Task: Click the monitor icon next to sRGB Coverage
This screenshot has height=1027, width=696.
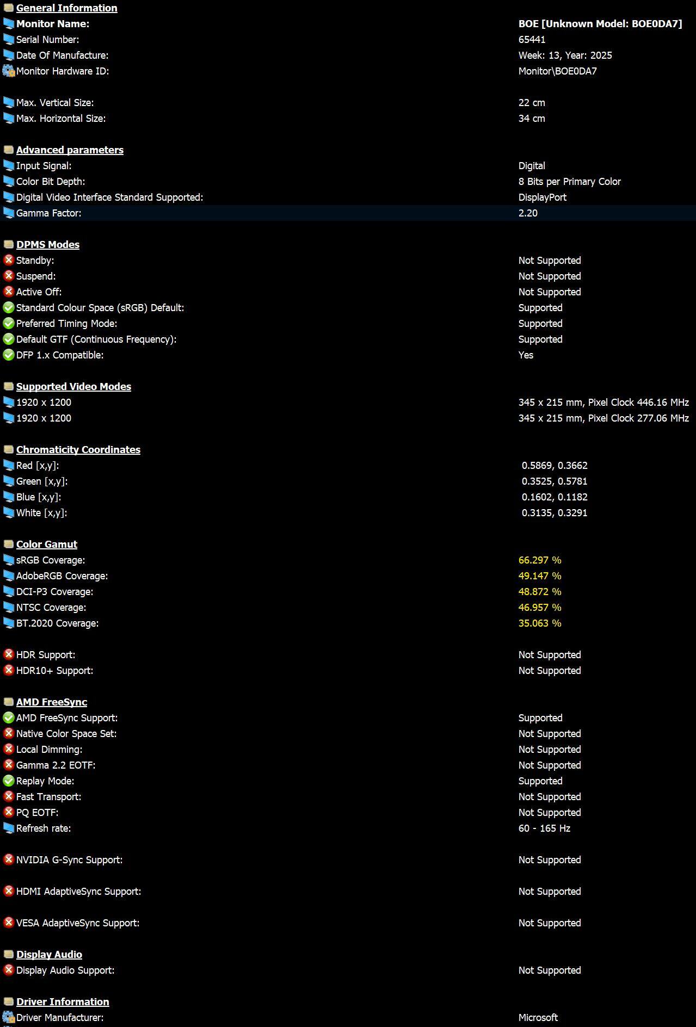Action: coord(9,560)
